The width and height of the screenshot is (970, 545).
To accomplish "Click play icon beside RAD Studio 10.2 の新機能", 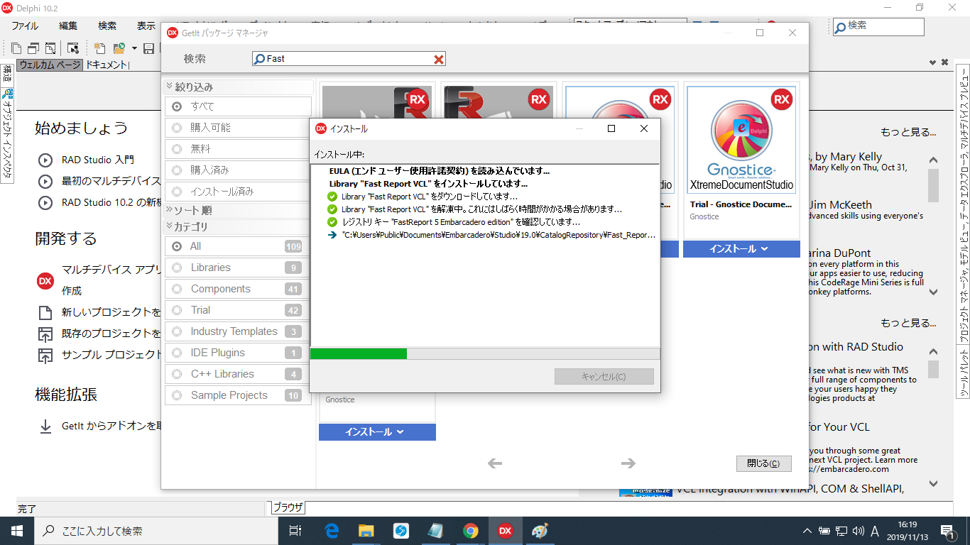I will click(x=45, y=203).
